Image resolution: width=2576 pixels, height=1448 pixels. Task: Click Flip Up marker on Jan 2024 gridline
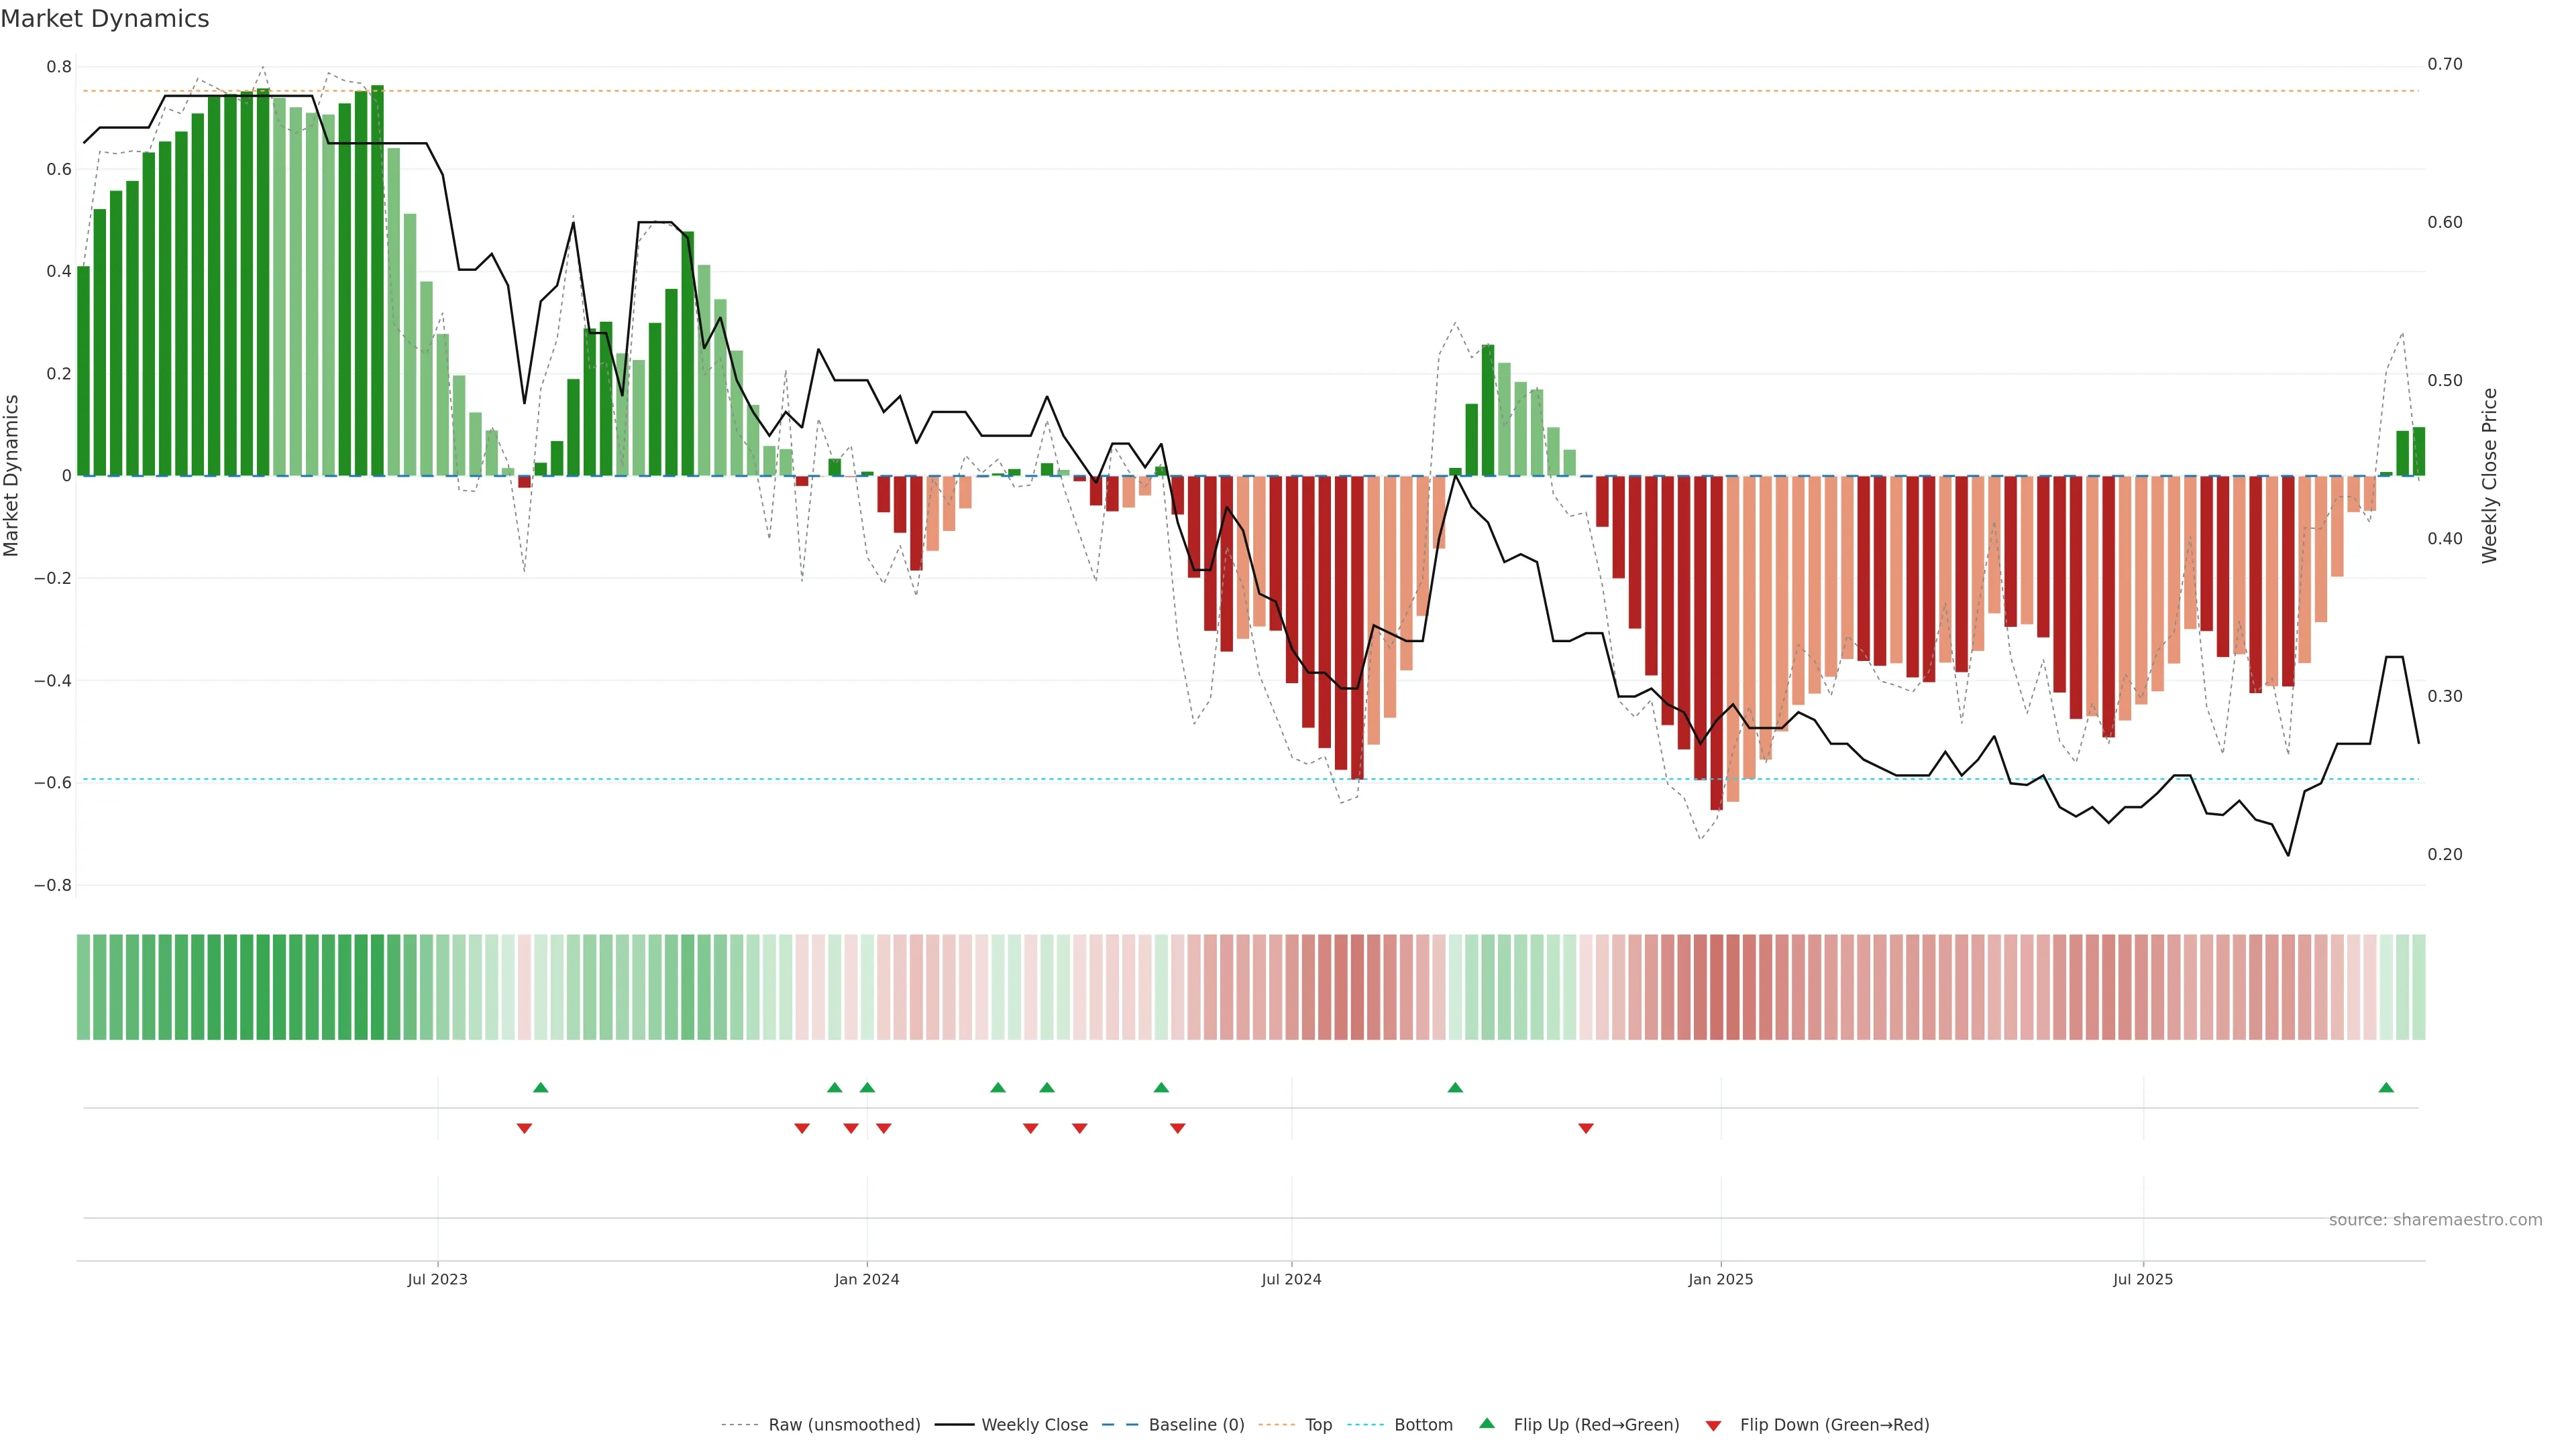click(867, 1087)
